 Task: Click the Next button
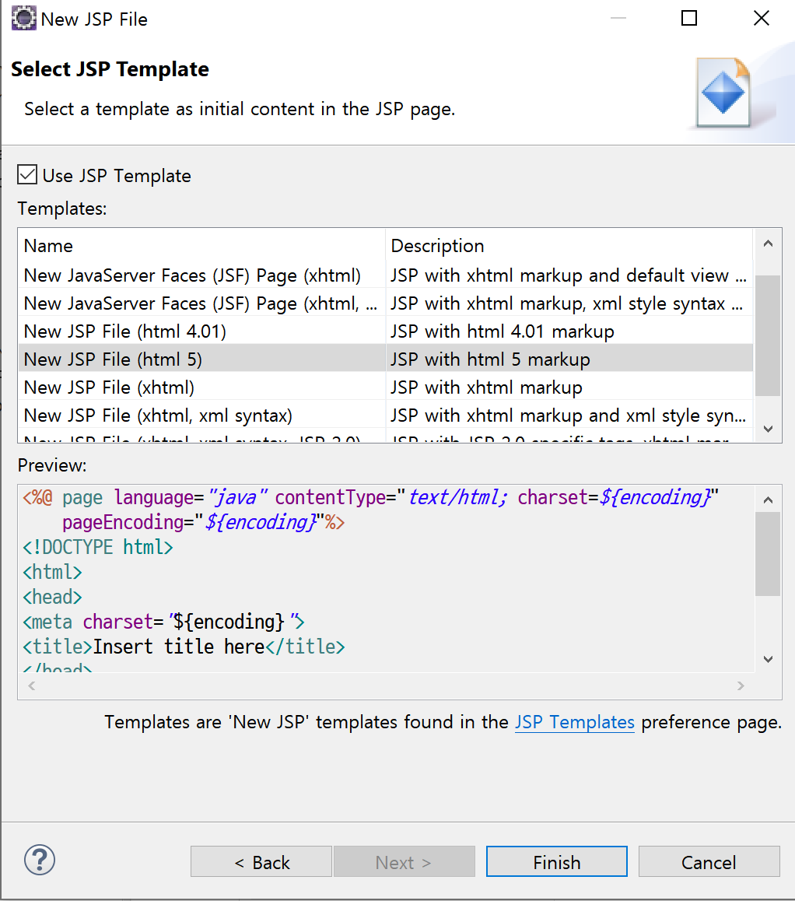click(x=405, y=861)
